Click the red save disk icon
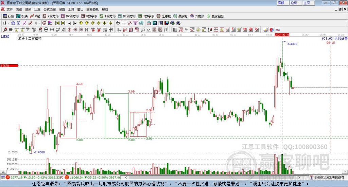Viewport: 348px width, 187px height. coord(167,23)
